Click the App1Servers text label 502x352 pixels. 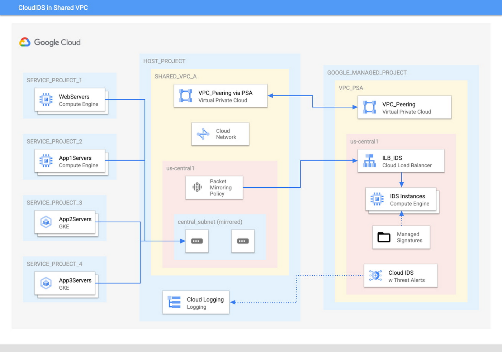[x=75, y=158]
